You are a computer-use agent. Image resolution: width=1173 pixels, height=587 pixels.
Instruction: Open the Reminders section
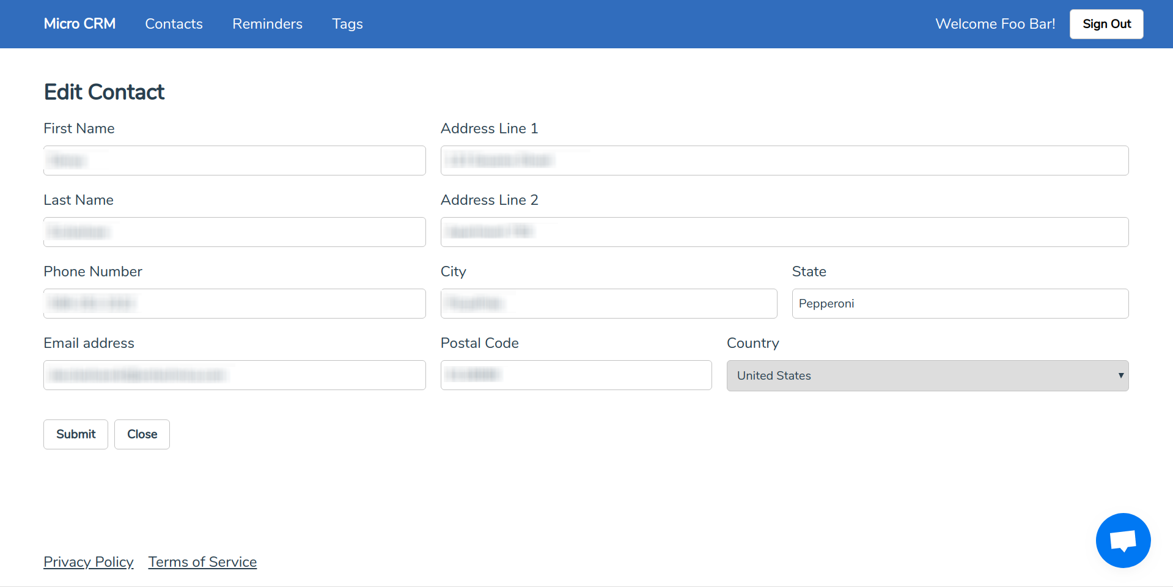267,24
